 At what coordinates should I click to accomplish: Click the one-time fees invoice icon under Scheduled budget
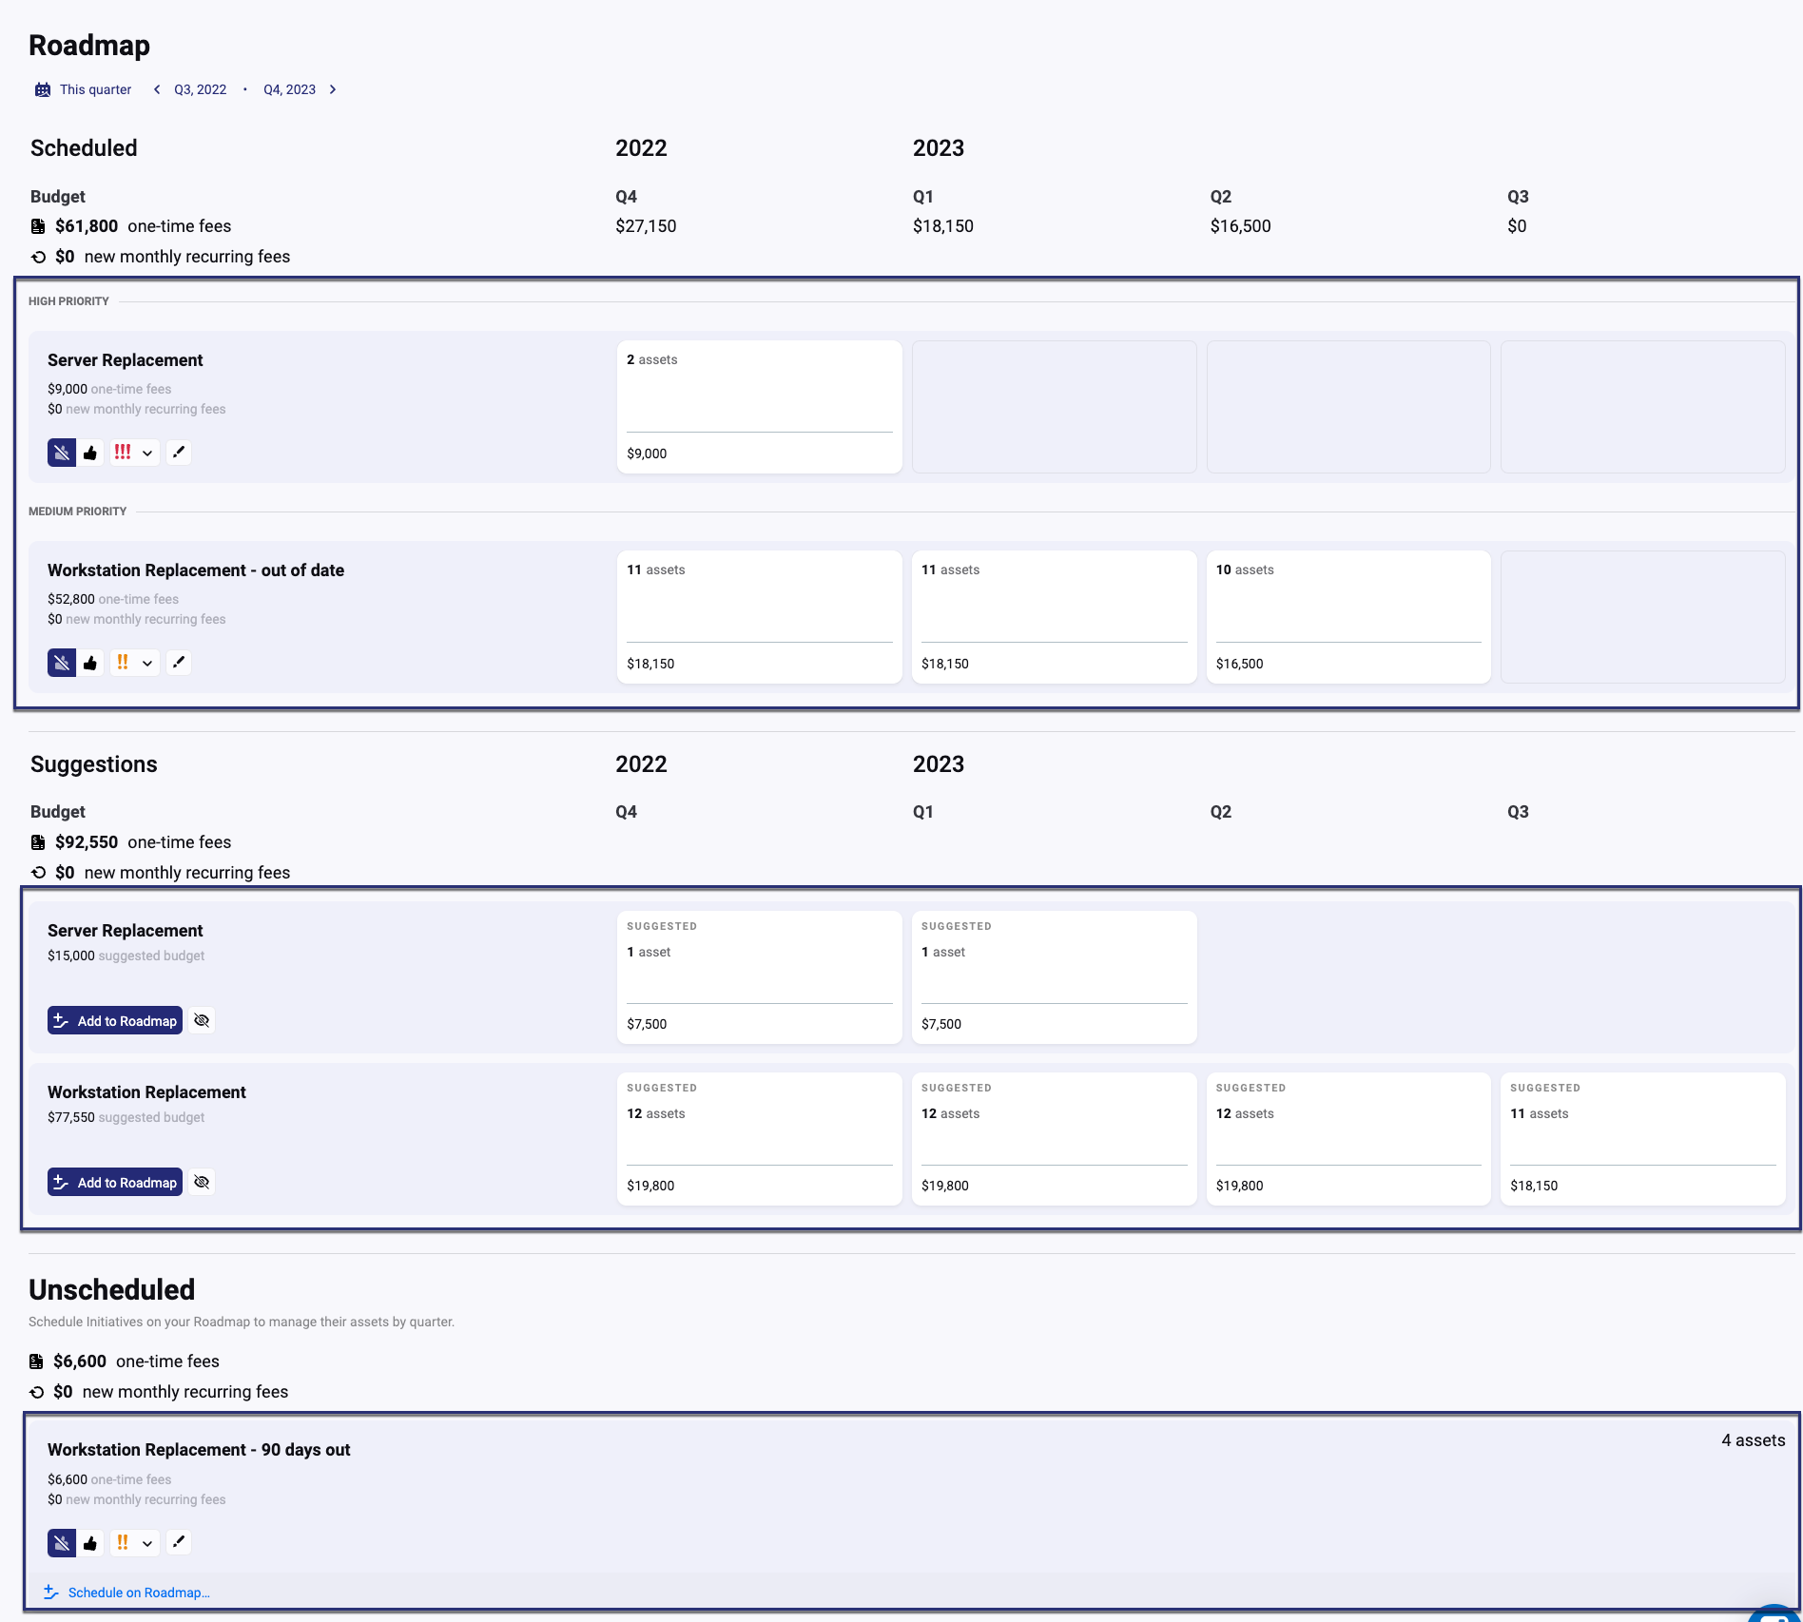pos(37,225)
